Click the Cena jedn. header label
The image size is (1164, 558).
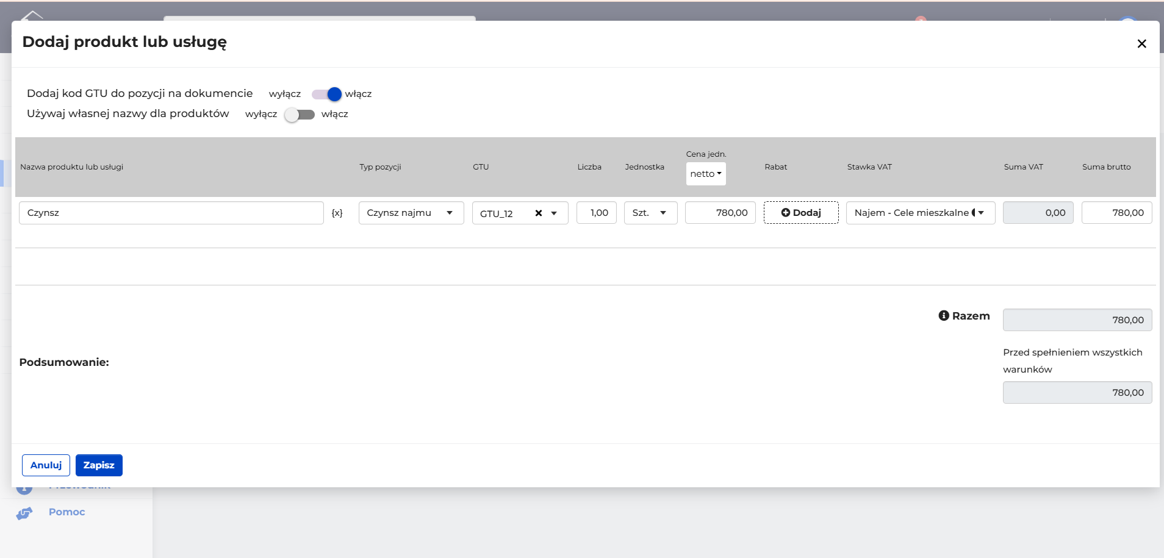(x=706, y=154)
